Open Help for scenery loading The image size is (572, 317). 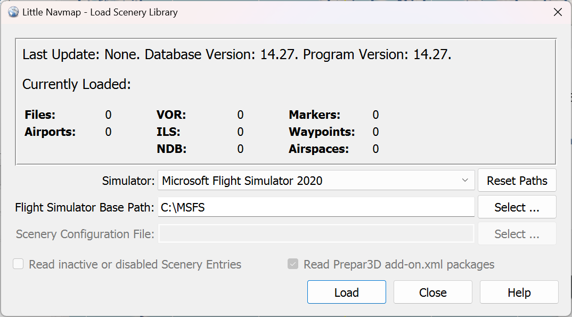(x=519, y=292)
